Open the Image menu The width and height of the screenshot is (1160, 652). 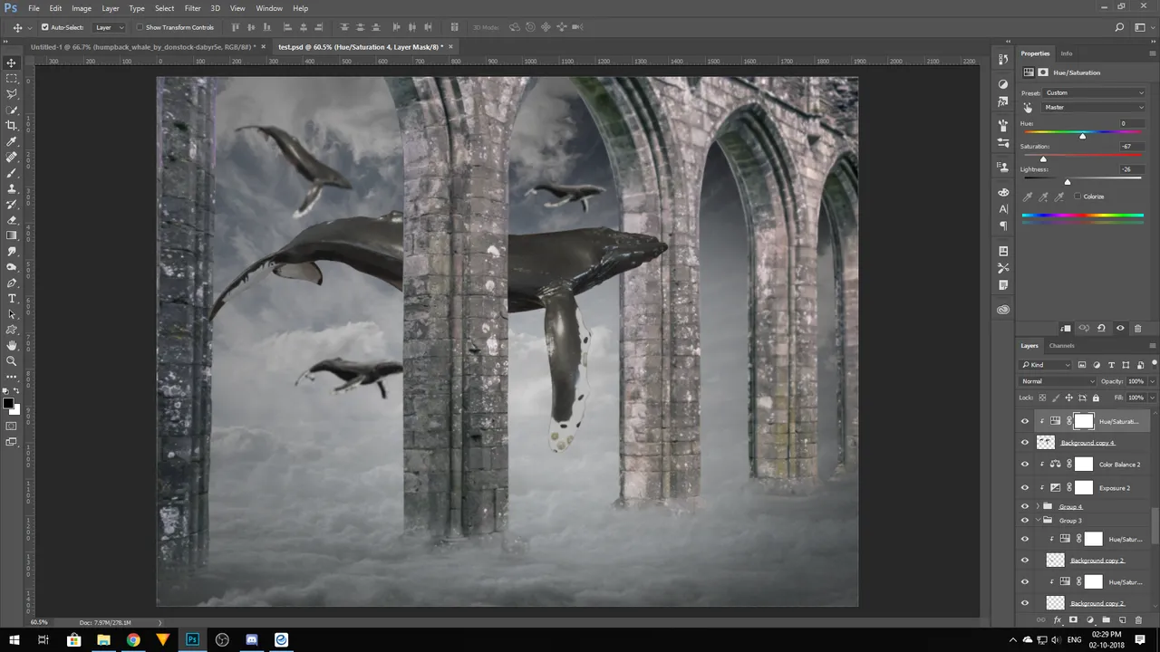pyautogui.click(x=82, y=8)
